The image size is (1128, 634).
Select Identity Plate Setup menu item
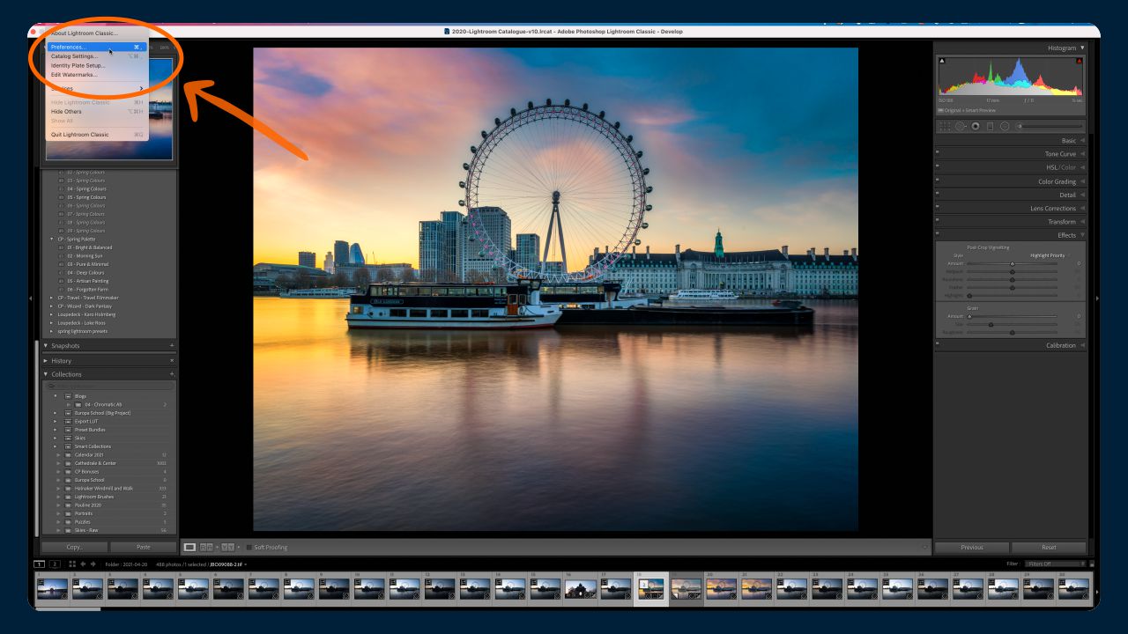[x=96, y=65]
